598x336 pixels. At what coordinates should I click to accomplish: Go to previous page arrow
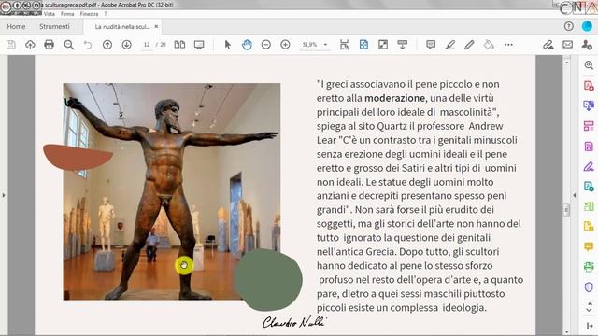pos(107,45)
